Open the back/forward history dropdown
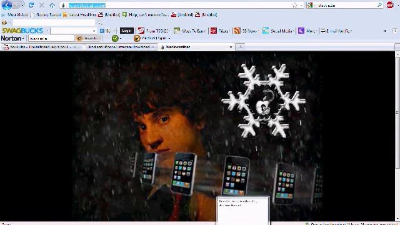Screen dimensions: 400x225 [22, 6]
